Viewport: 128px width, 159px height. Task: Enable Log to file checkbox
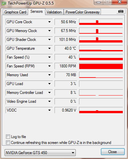8,137
